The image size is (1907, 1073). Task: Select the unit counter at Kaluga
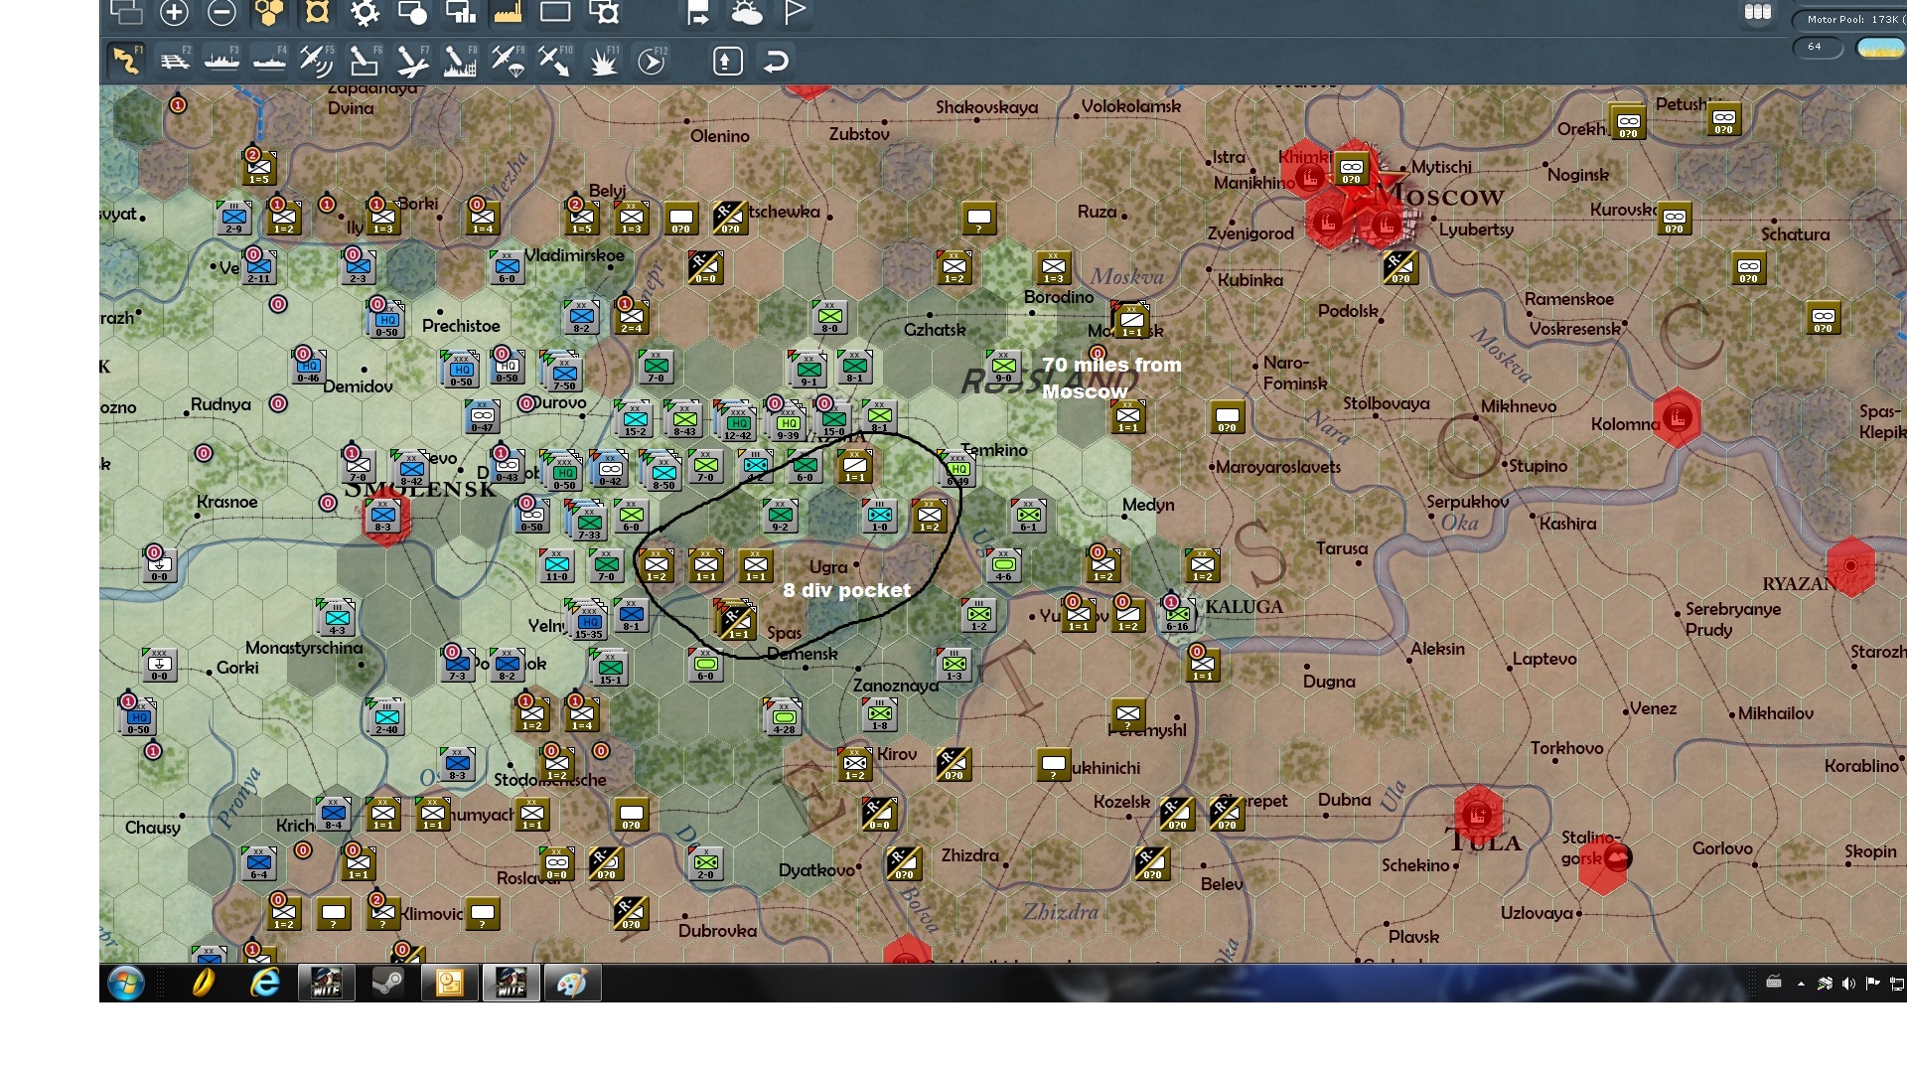tap(1178, 615)
